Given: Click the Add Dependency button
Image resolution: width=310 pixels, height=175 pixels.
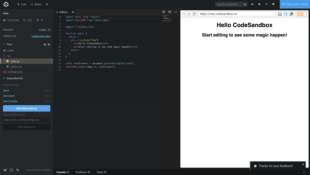Looking at the screenshot, I should click(27, 108).
